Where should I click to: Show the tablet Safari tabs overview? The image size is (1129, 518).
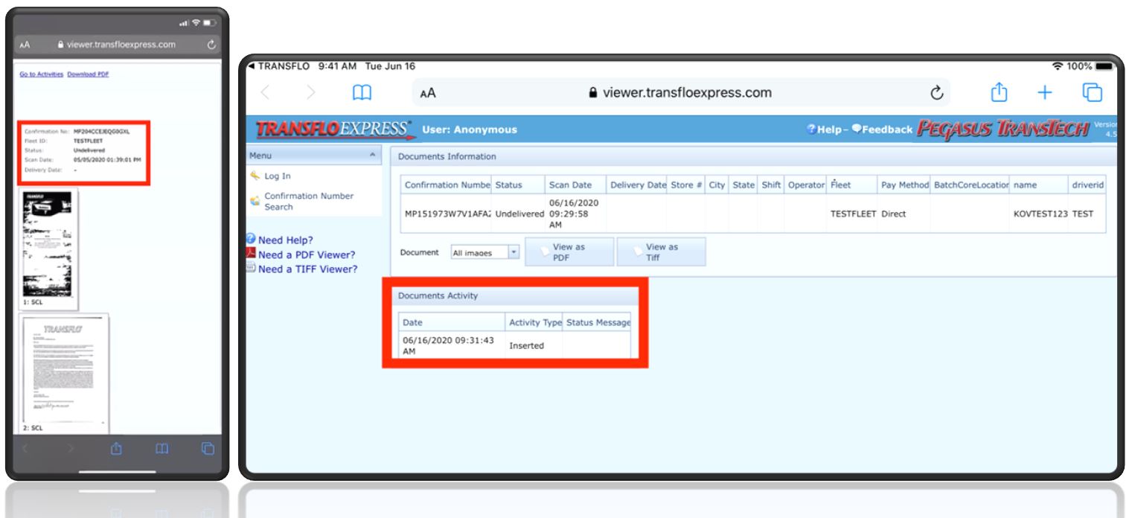1092,93
